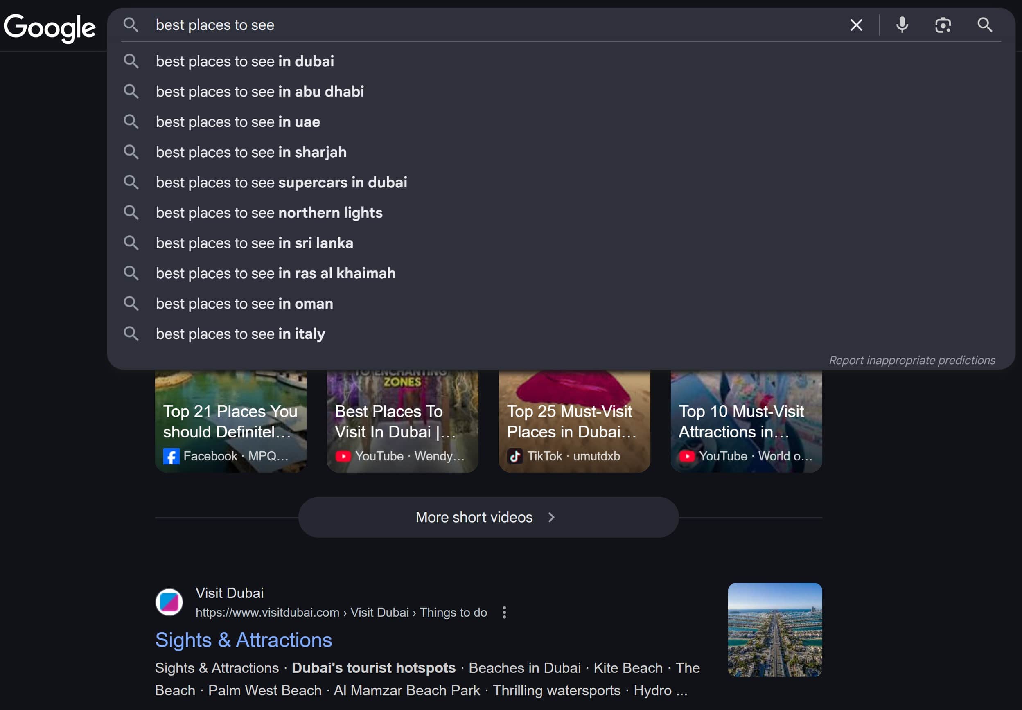Click the magnifier icon left of the search field
This screenshot has height=710, width=1022.
131,25
